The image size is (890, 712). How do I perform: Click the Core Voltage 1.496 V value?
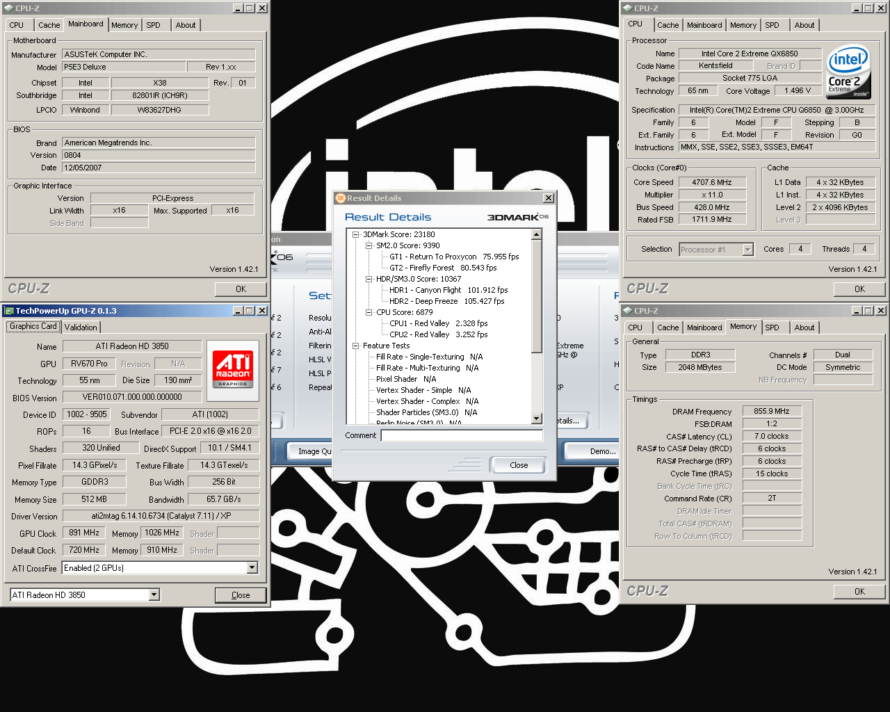[x=798, y=90]
